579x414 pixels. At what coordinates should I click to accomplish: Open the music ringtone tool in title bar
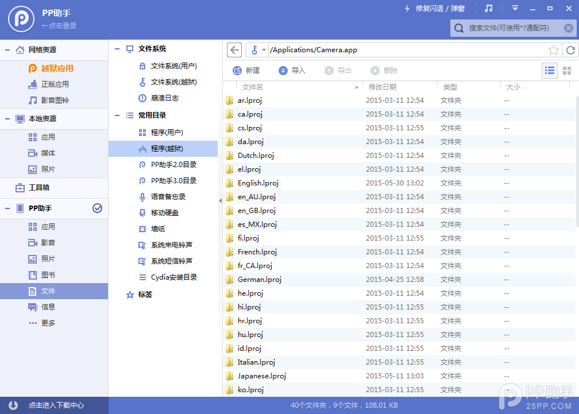[489, 8]
